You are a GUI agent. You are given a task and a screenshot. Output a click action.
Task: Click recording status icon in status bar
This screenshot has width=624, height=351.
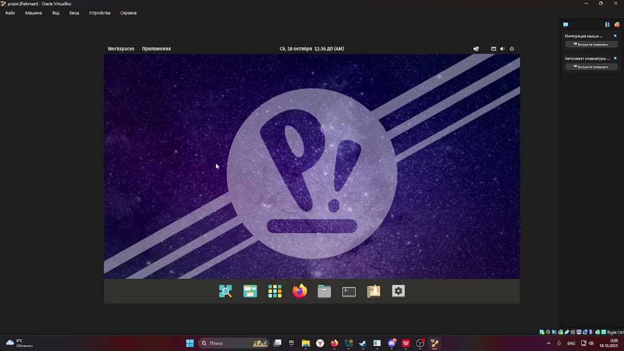(585, 332)
